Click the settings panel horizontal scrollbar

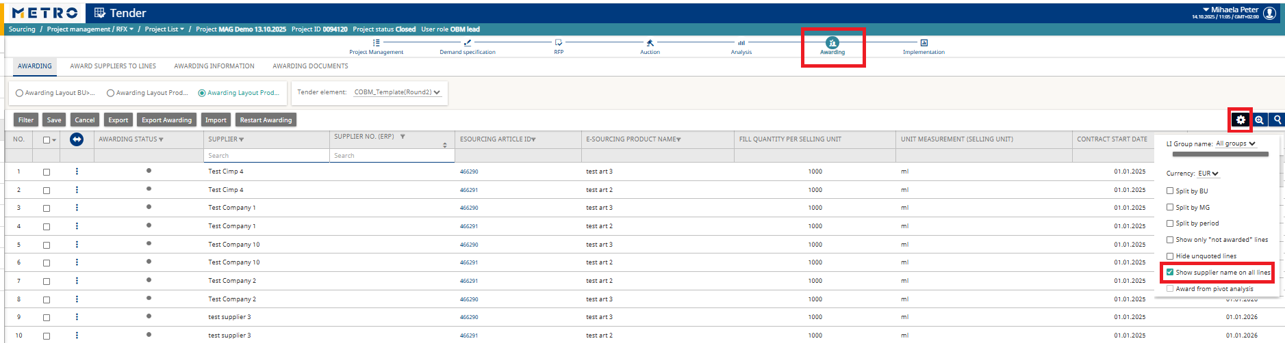pos(1221,154)
